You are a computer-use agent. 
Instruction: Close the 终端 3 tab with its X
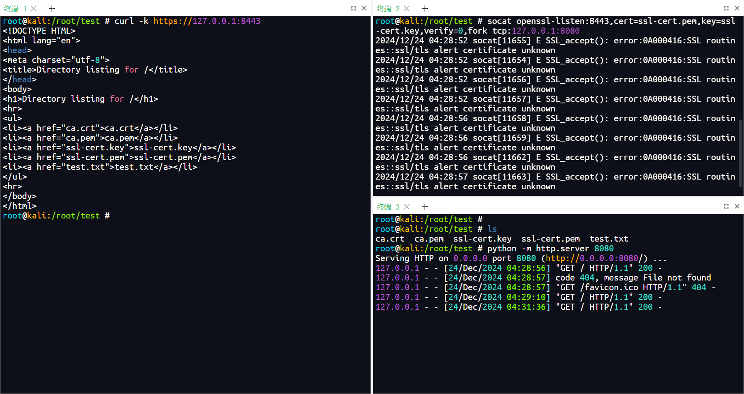pyautogui.click(x=407, y=207)
